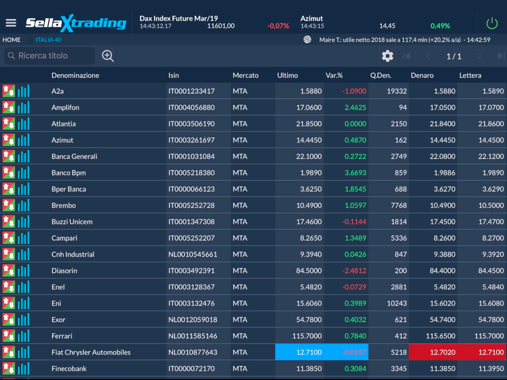Show chart icon for Enel
The height and width of the screenshot is (380, 507).
point(24,287)
